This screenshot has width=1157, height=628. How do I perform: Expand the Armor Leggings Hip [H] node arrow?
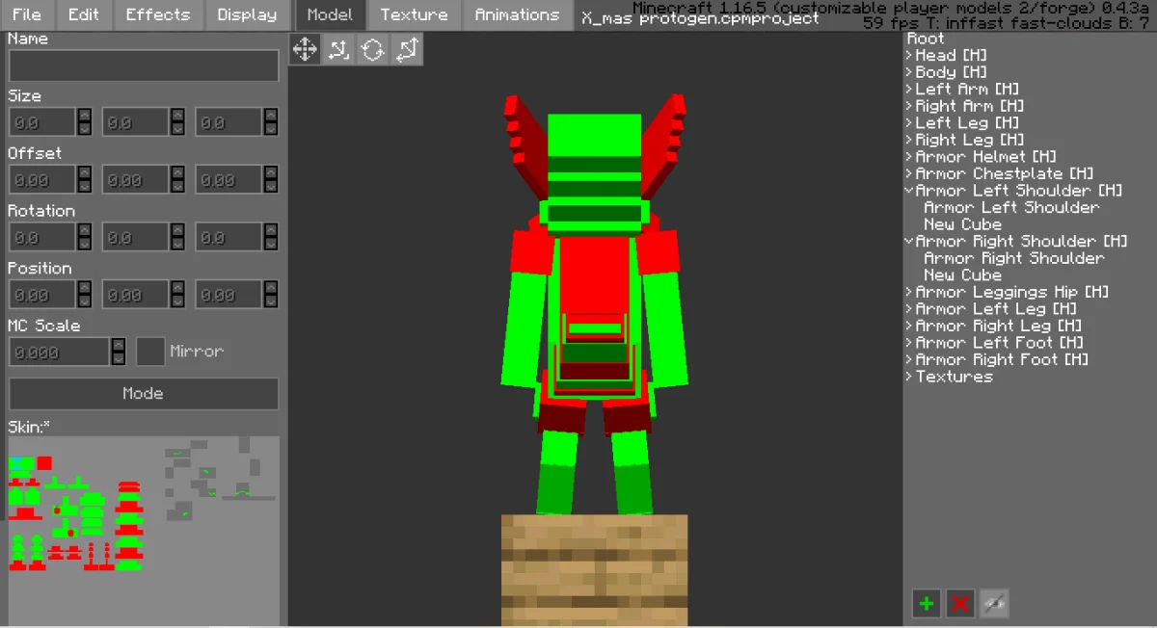(x=909, y=292)
